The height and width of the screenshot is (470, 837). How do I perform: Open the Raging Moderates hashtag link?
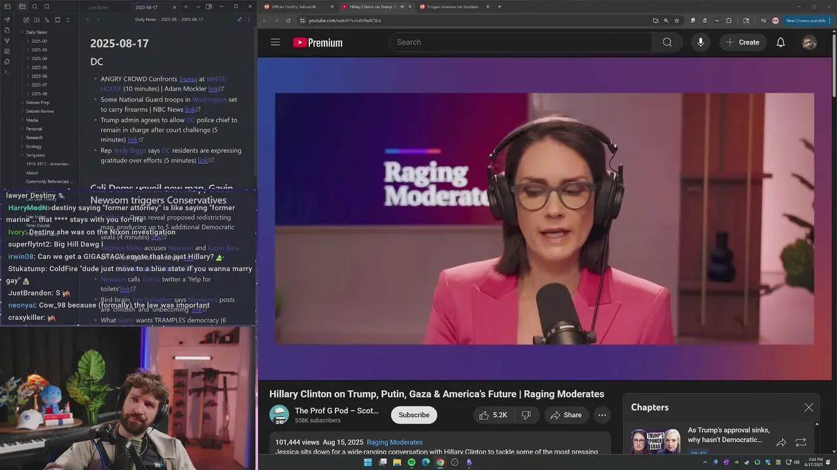(394, 442)
